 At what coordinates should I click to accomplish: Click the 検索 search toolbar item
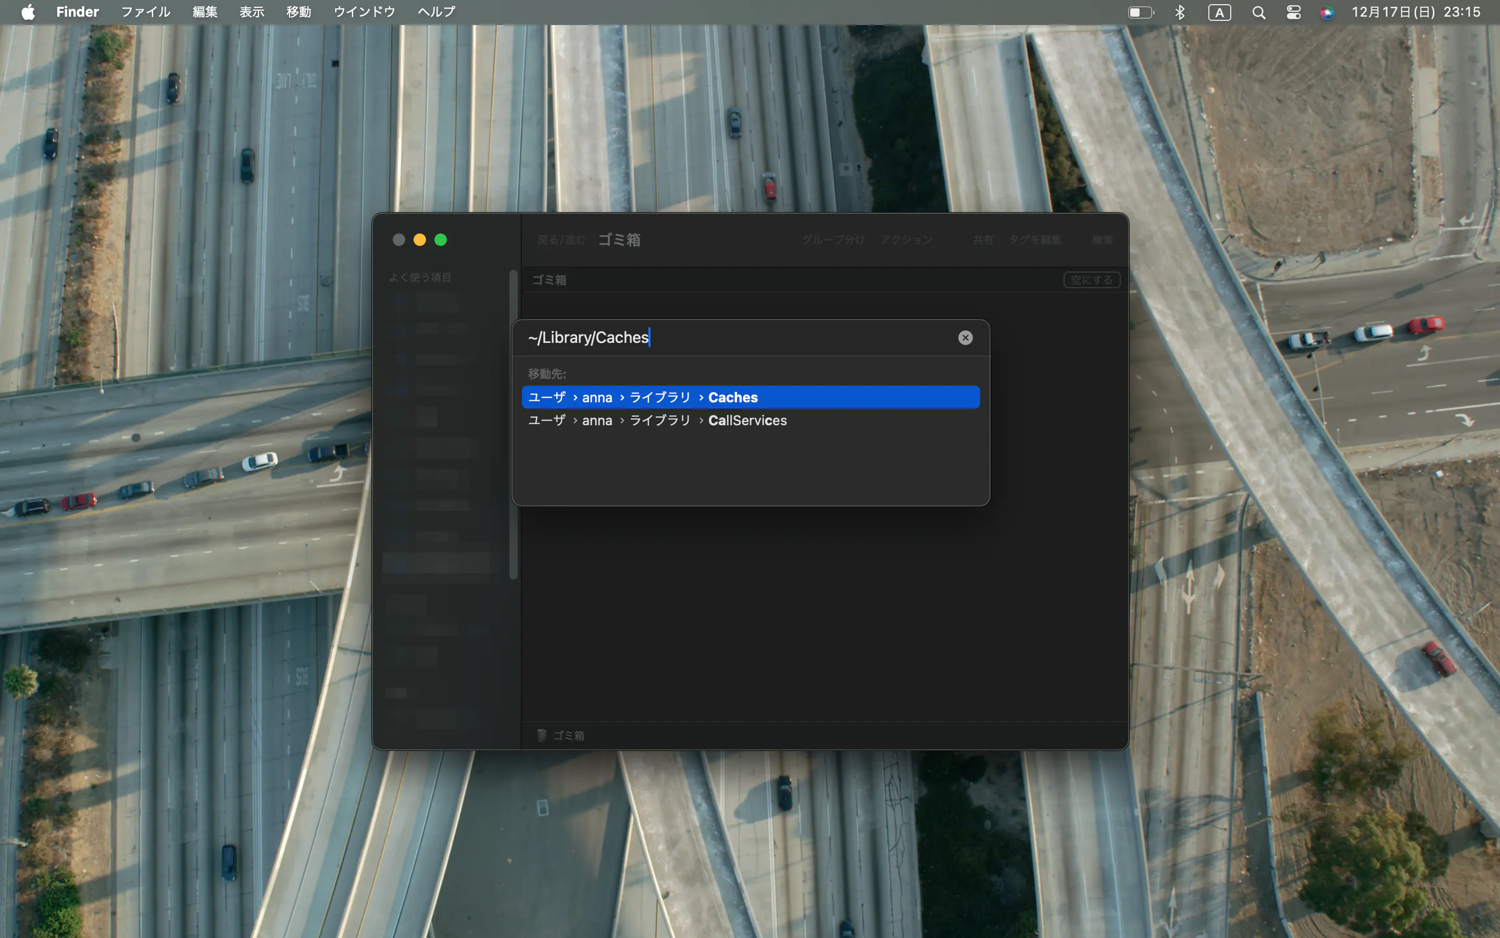(1102, 240)
